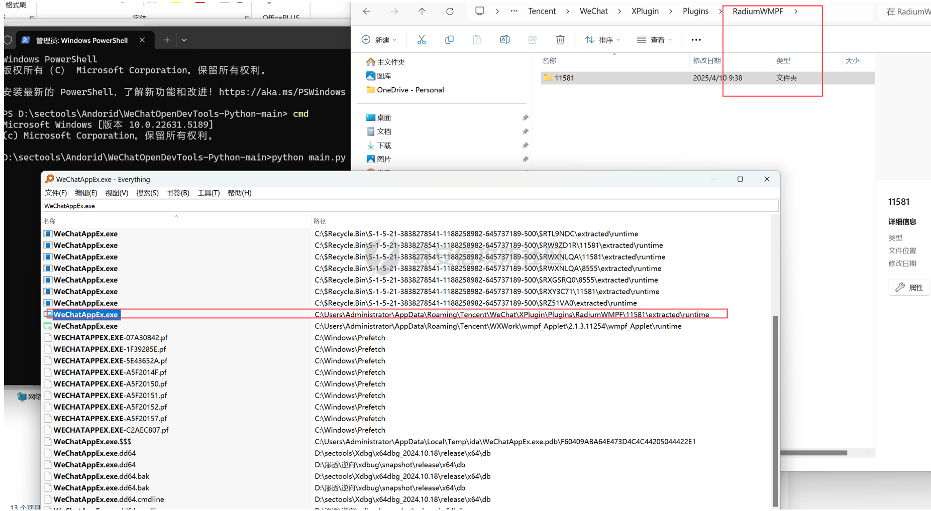Image resolution: width=931 pixels, height=511 pixels.
Task: Click RadiumWMPF in the breadcrumb path
Action: click(x=758, y=11)
